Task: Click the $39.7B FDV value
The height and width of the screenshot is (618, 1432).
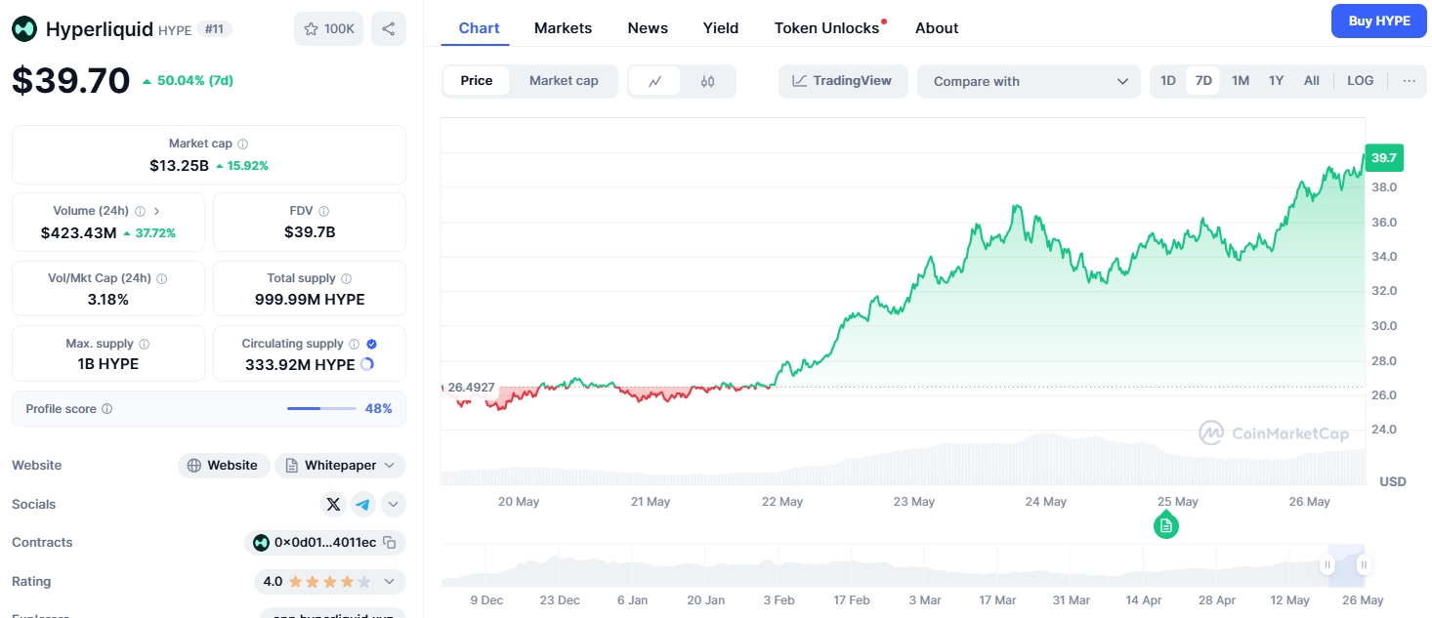Action: point(310,232)
